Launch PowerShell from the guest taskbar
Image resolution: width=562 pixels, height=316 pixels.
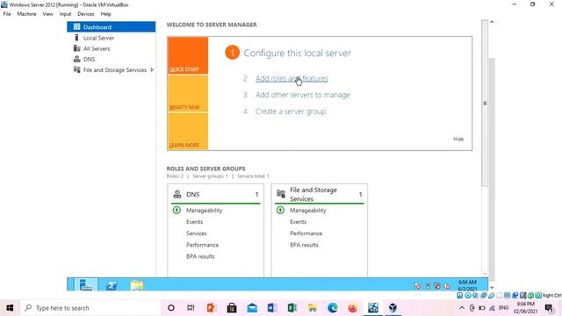tap(112, 285)
